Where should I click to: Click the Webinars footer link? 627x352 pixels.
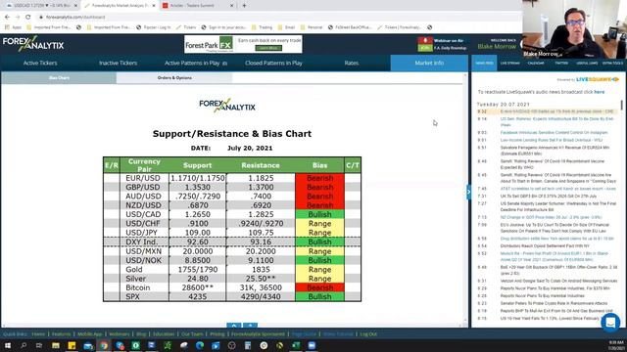pyautogui.click(x=120, y=334)
